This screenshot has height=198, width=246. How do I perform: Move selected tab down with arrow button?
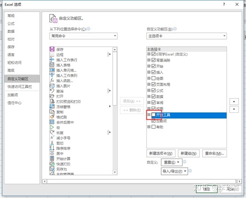tap(234, 109)
